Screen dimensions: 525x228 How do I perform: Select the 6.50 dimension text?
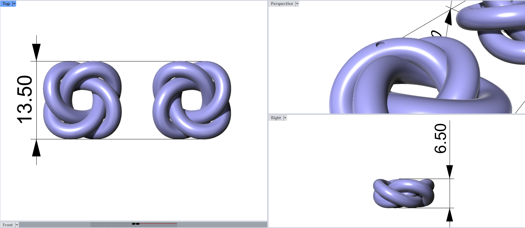[x=440, y=139]
